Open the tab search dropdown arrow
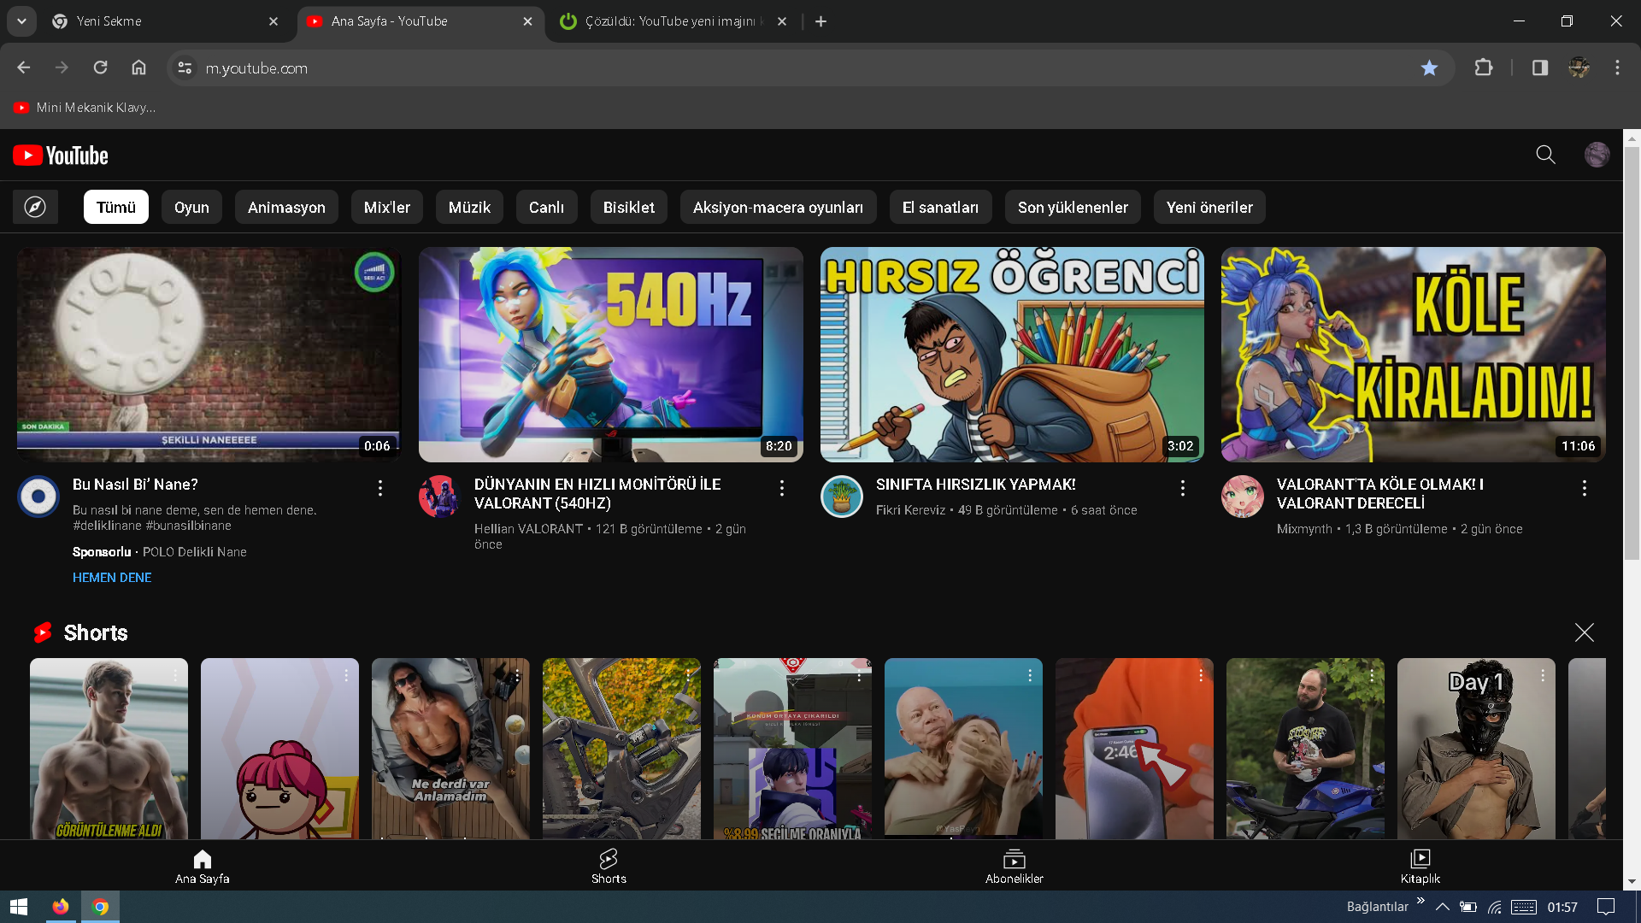 coord(21,21)
